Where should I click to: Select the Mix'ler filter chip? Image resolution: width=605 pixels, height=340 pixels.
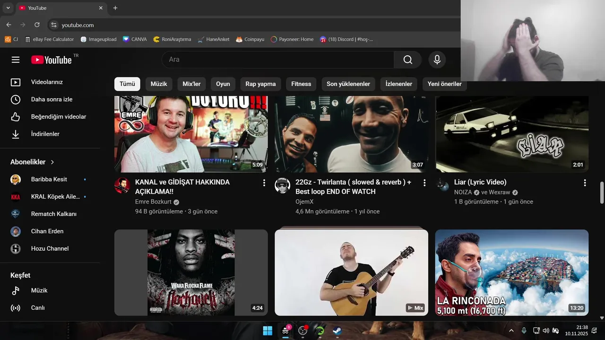(191, 84)
